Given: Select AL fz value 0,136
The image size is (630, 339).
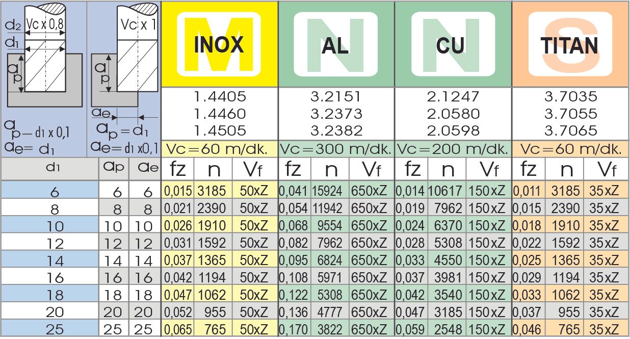Looking at the screenshot, I should 294,312.
